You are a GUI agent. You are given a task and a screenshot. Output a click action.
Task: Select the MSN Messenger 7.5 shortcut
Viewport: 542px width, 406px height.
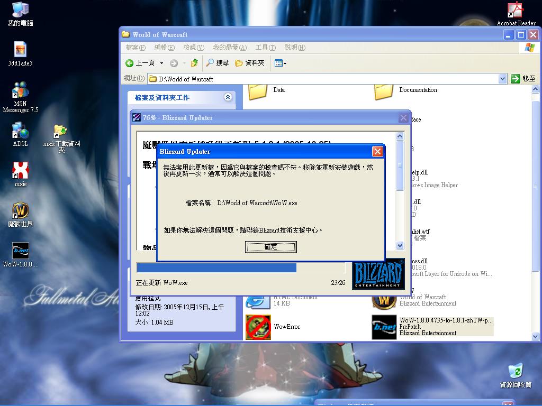[x=21, y=97]
